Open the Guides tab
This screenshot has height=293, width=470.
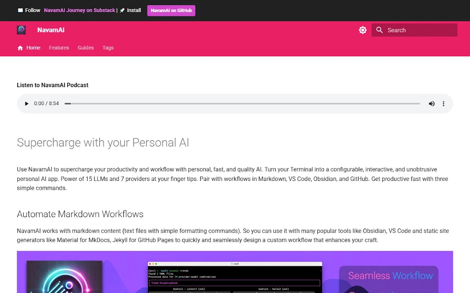pyautogui.click(x=85, y=48)
